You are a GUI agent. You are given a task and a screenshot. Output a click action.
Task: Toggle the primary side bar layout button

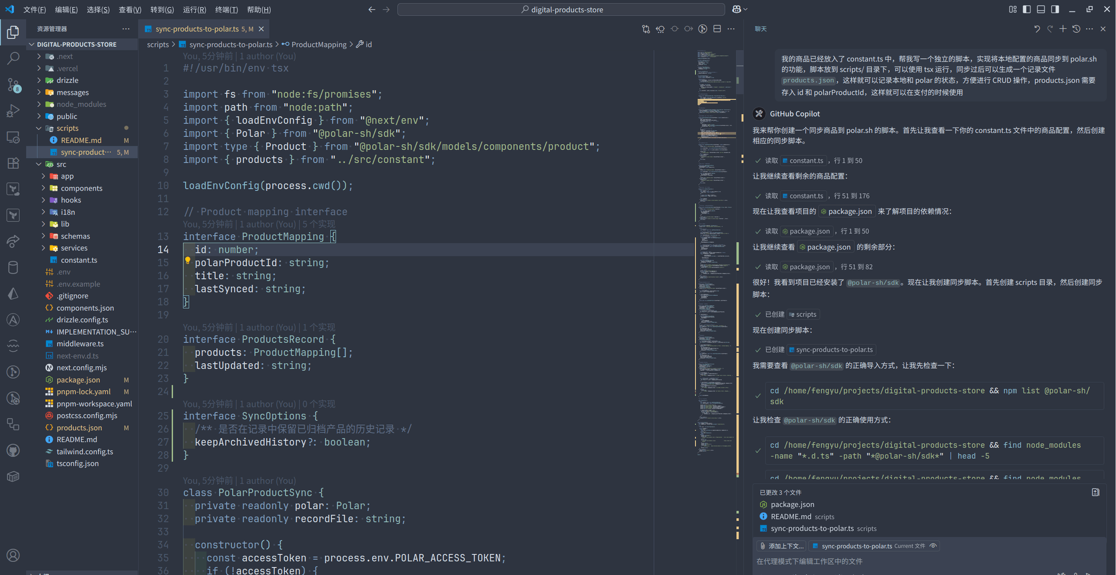(x=1027, y=9)
